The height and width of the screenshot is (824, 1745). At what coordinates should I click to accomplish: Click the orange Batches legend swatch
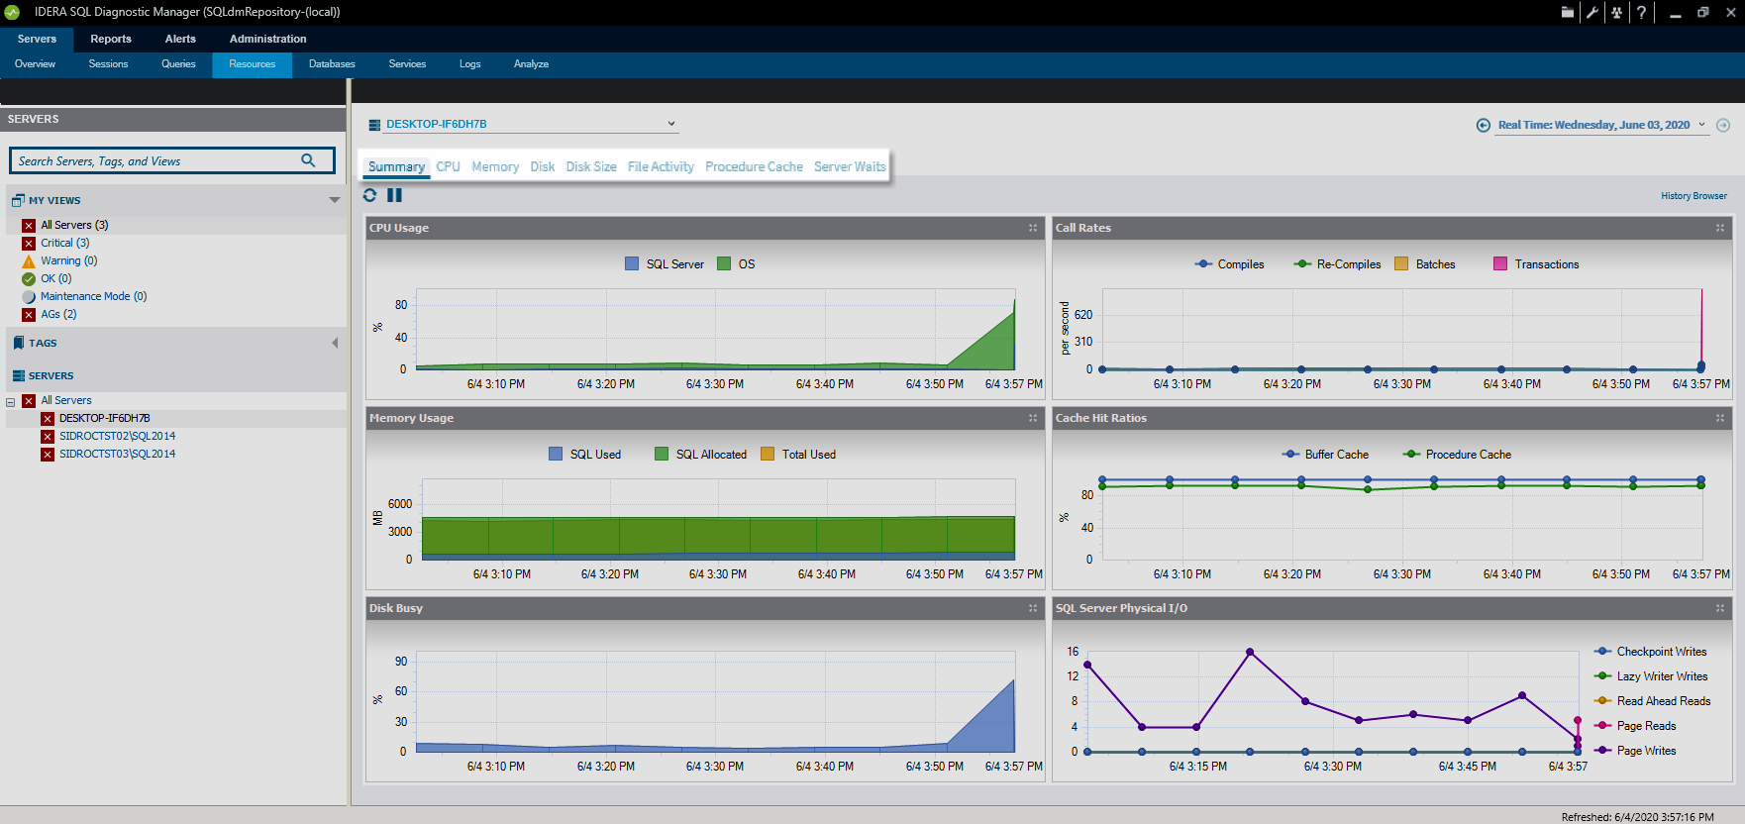[1401, 264]
